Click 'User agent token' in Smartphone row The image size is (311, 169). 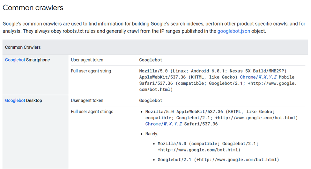click(x=87, y=60)
